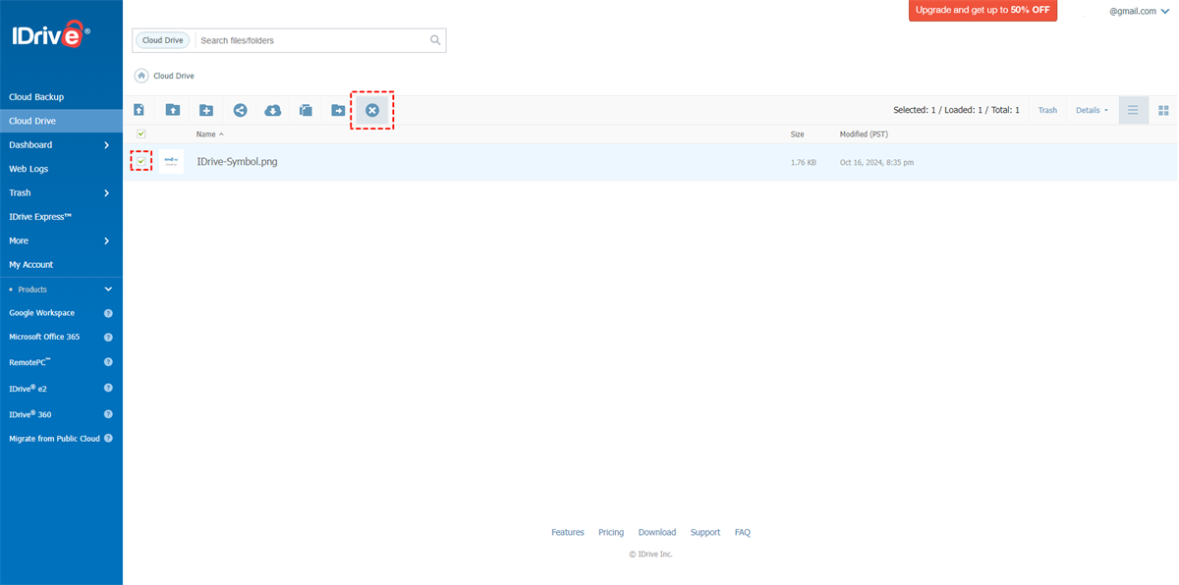Click the Size column header

[798, 133]
